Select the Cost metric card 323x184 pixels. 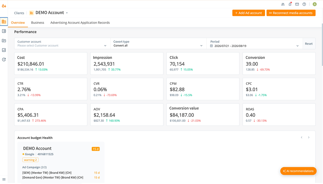click(51, 63)
